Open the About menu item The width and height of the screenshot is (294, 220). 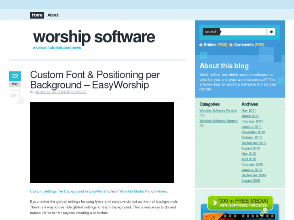[53, 15]
